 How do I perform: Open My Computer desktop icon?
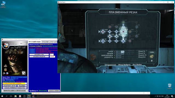(x=3, y=4)
